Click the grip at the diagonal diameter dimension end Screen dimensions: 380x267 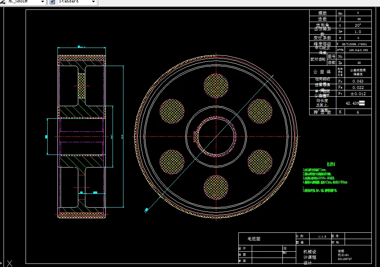pyautogui.click(x=146, y=210)
